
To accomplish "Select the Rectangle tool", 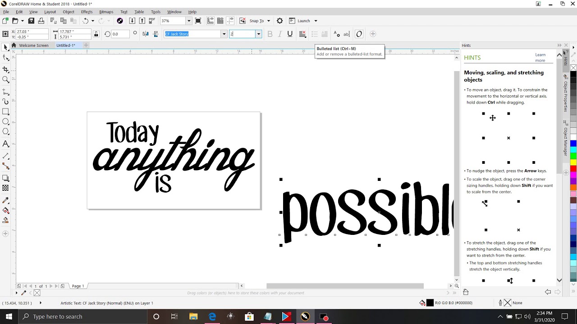I will [x=5, y=112].
